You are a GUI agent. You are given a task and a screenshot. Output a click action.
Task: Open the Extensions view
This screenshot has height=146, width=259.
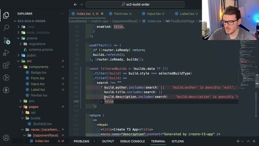tap(6, 65)
